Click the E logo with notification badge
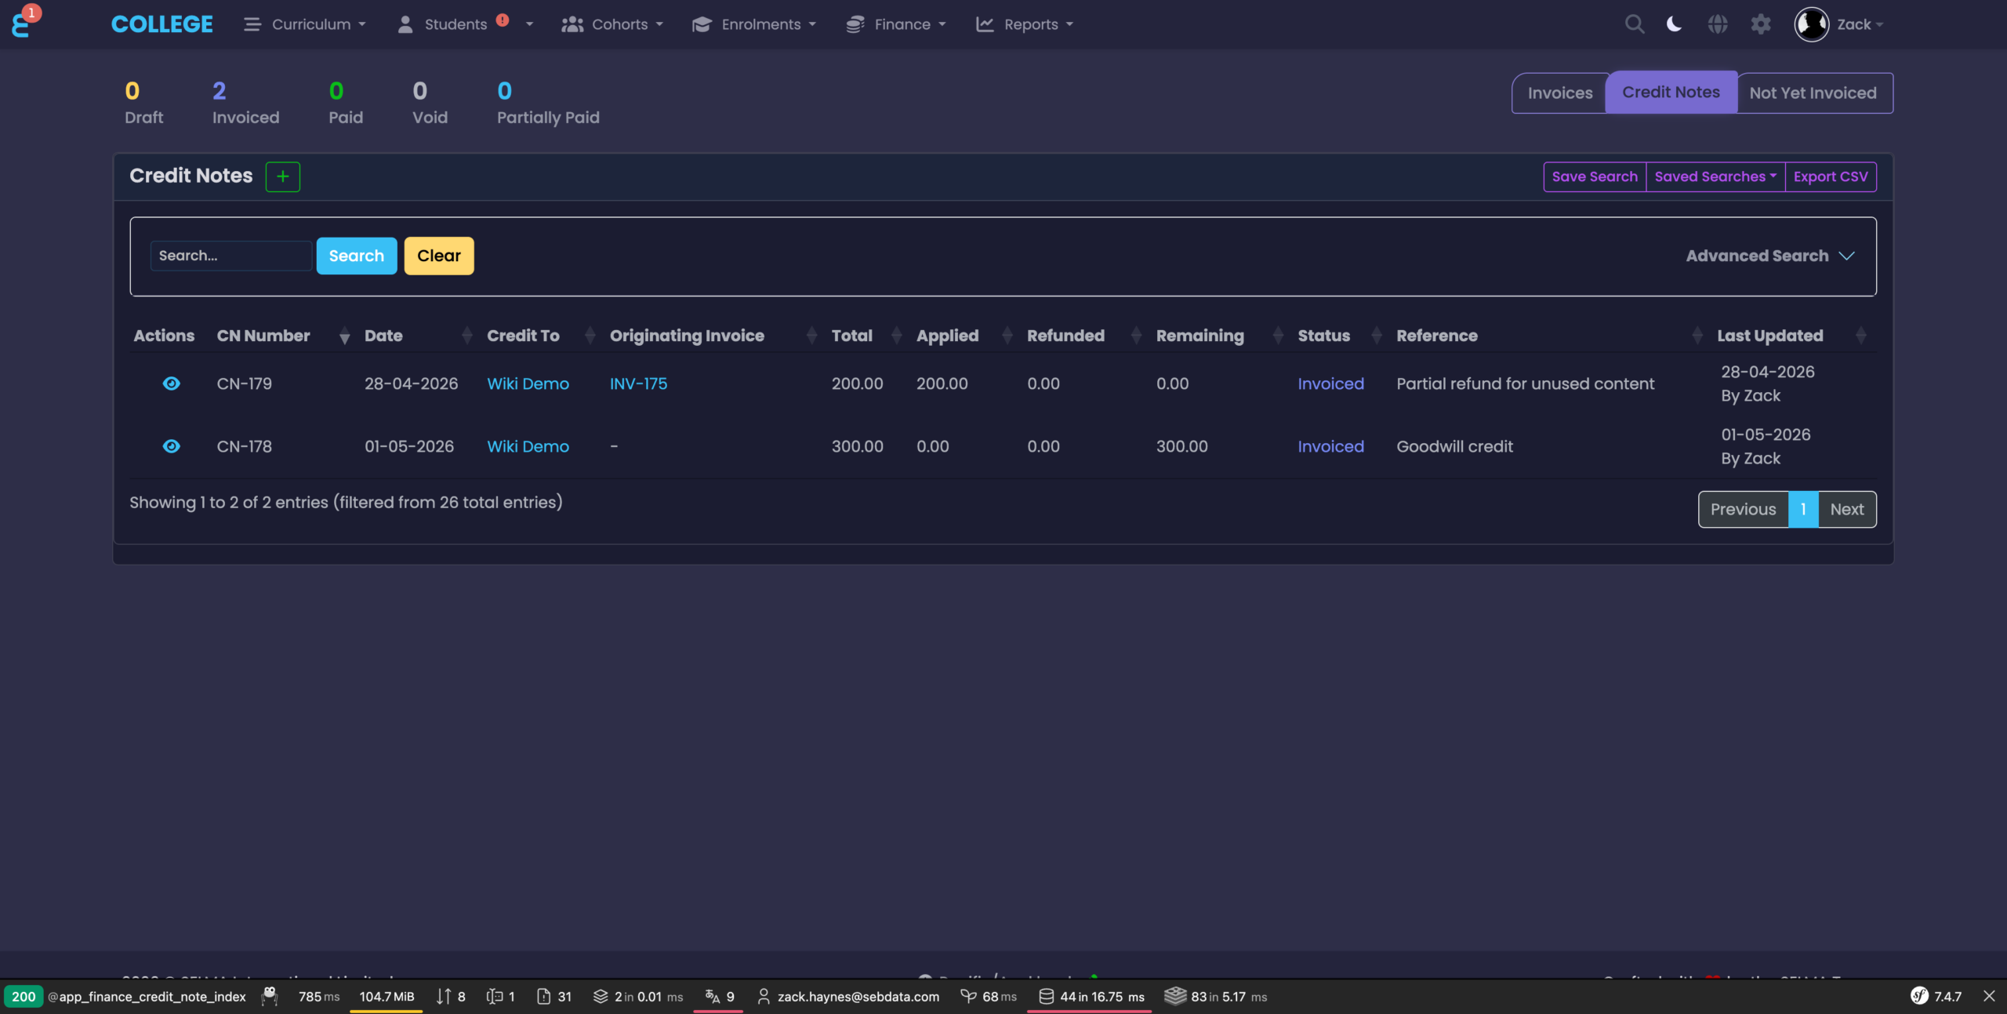The image size is (2007, 1014). pos(24,23)
